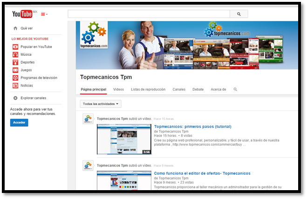Click the channel banner image
This screenshot has width=307, height=199.
tap(187, 45)
